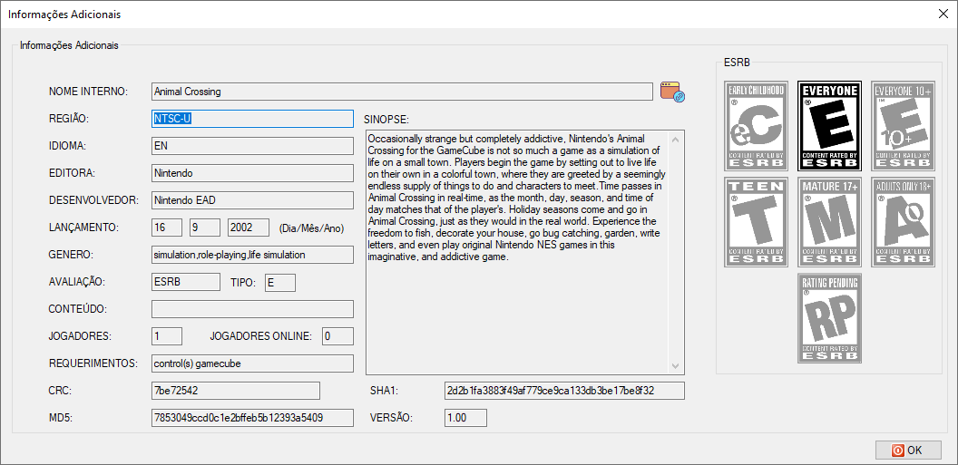Click the ESRB group box title
Image resolution: width=958 pixels, height=465 pixels.
(737, 63)
